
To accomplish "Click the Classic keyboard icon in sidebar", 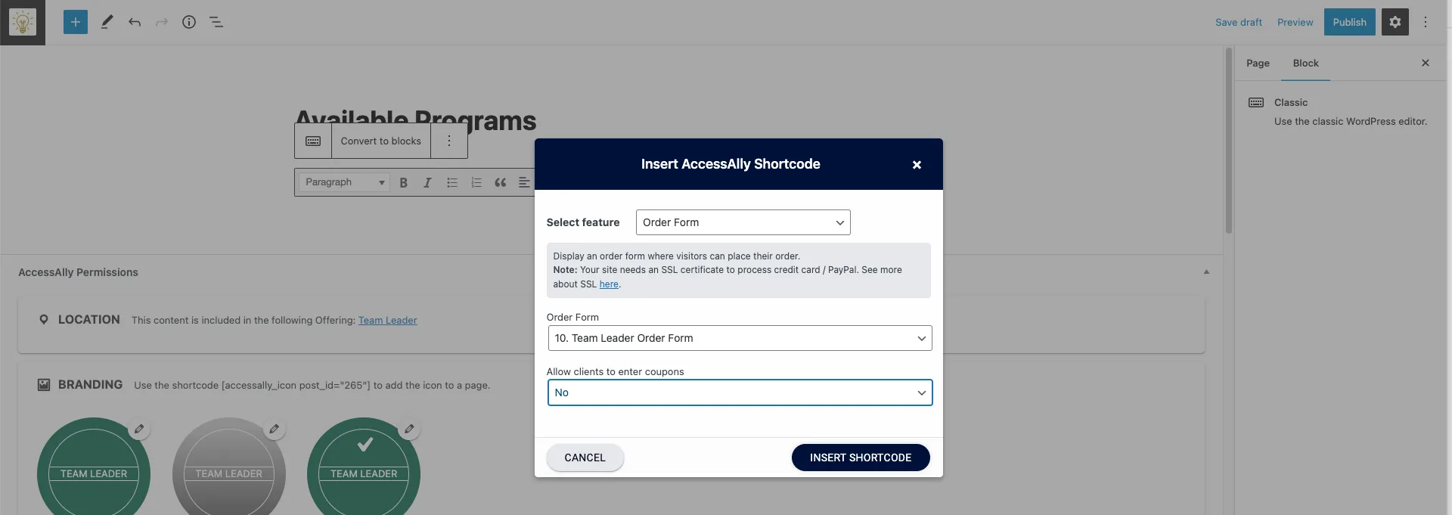I will [1256, 103].
